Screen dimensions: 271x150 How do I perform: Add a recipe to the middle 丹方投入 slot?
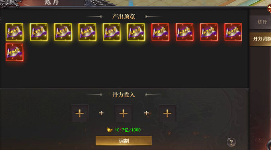click(124, 113)
